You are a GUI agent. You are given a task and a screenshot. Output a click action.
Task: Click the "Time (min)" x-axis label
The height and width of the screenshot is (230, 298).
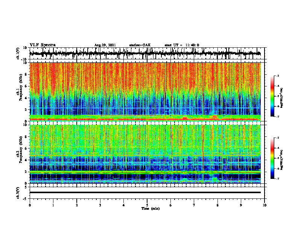pyautogui.click(x=151, y=209)
